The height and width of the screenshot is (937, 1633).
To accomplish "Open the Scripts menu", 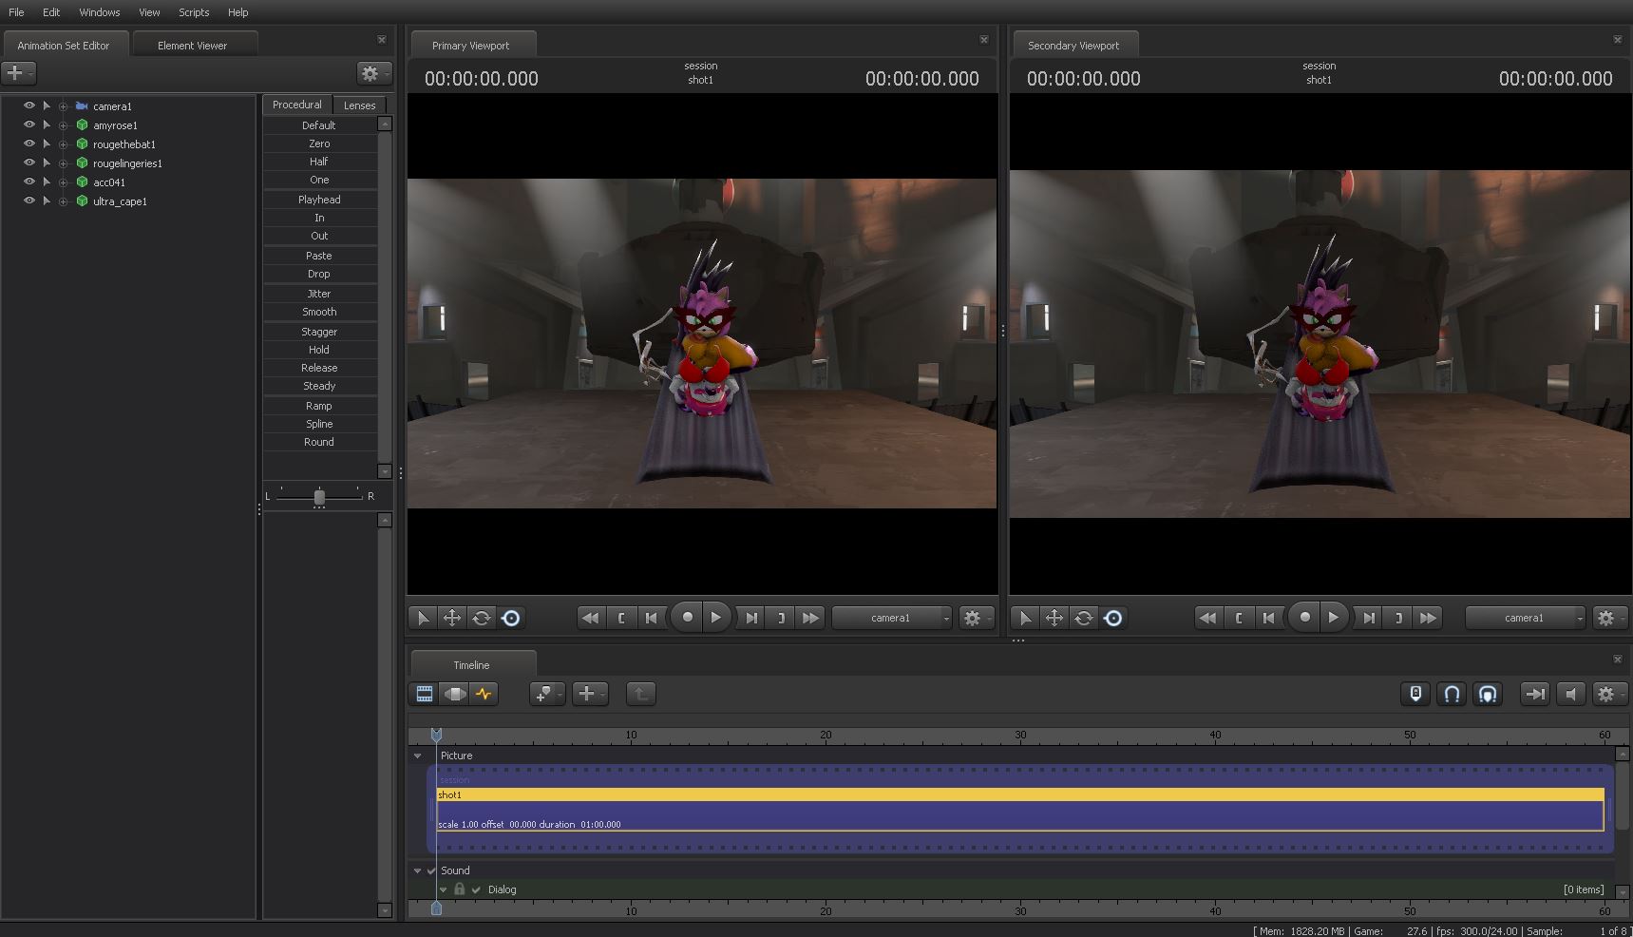I will coord(194,12).
